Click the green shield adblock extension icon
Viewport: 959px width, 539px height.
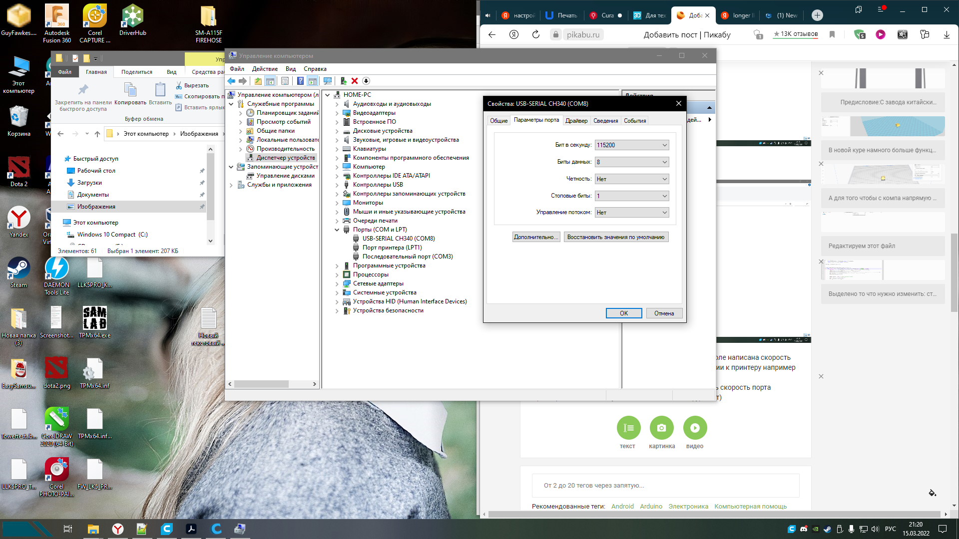click(x=860, y=34)
